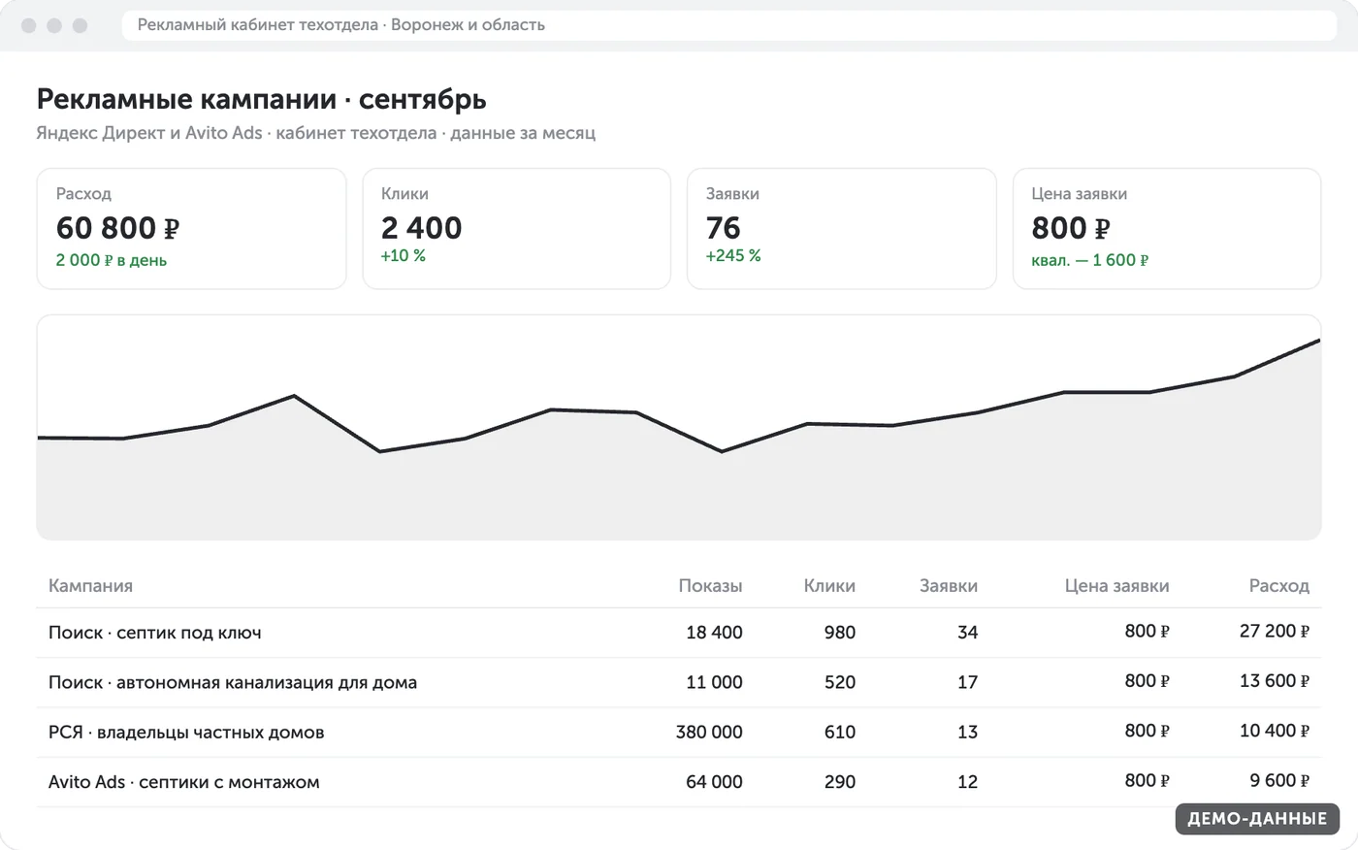Click the +10 % change under Клики
1358x850 pixels.
point(404,256)
